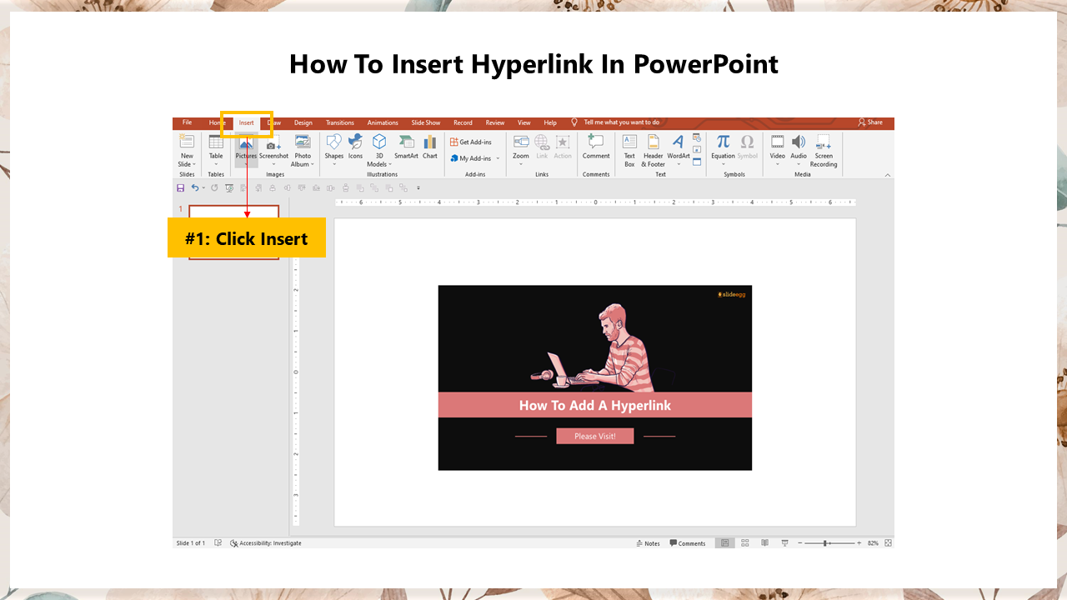Open the Help tab

(x=550, y=122)
